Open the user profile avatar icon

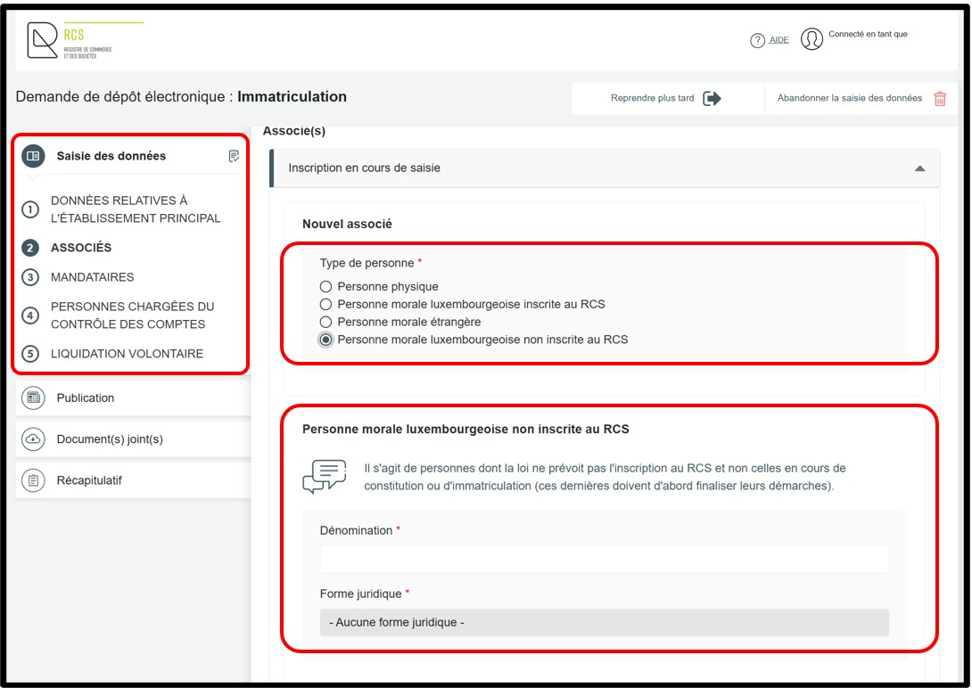pyautogui.click(x=811, y=39)
